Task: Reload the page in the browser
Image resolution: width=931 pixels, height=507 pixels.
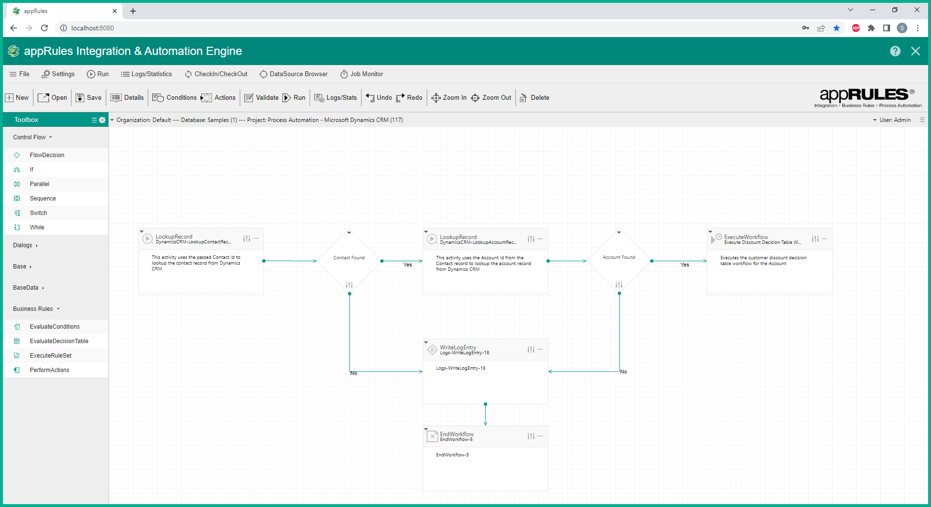Action: point(44,28)
